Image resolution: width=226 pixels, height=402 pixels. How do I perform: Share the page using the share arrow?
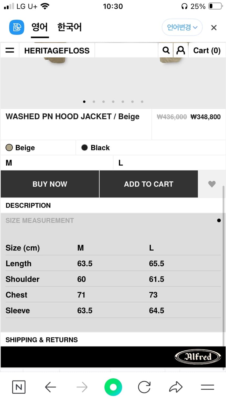(176, 387)
